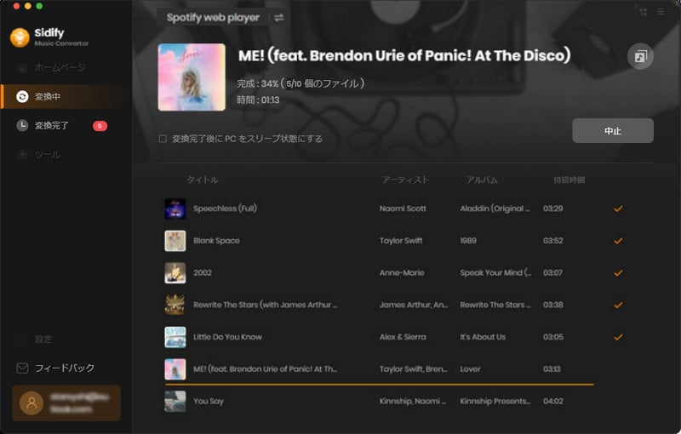
Task: Click the フィードバック envelope icon
Action: [22, 368]
